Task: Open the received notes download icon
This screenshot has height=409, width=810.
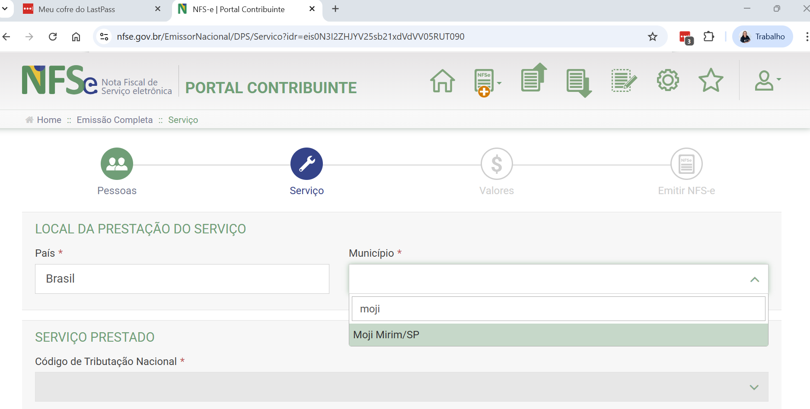Action: 578,82
